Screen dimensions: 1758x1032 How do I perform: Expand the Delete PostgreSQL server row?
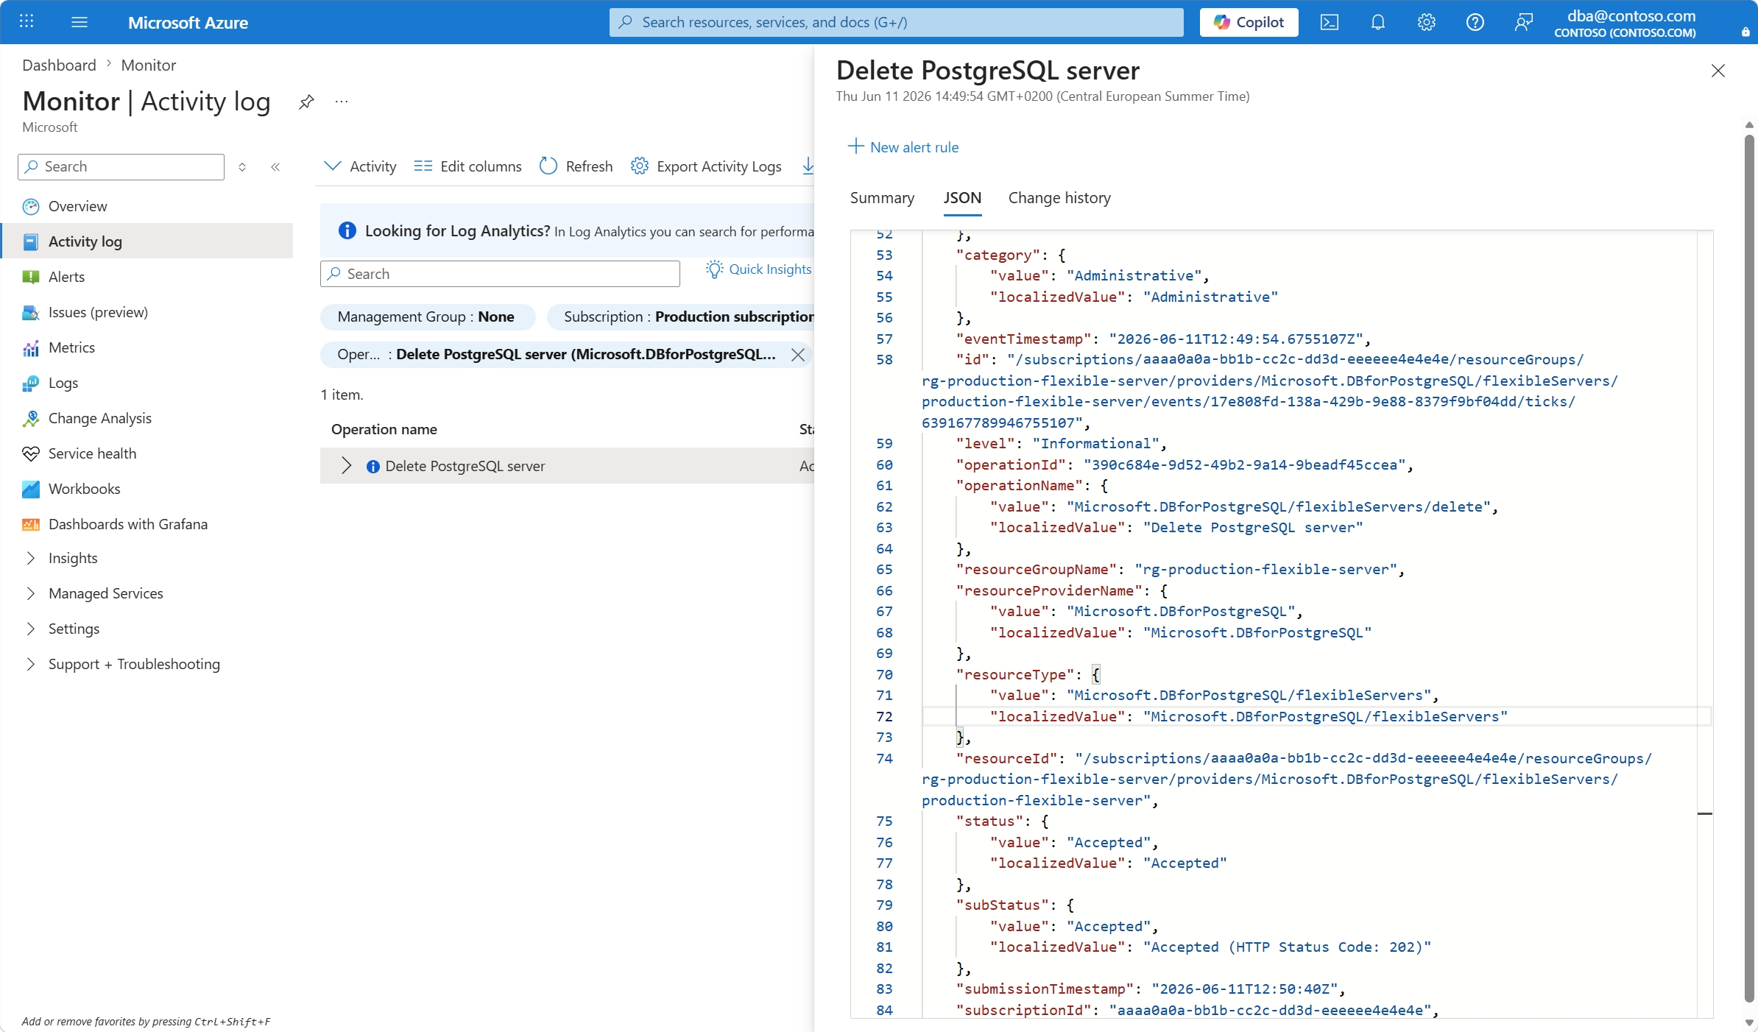[346, 466]
